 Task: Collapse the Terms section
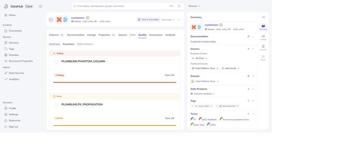(x=253, y=114)
